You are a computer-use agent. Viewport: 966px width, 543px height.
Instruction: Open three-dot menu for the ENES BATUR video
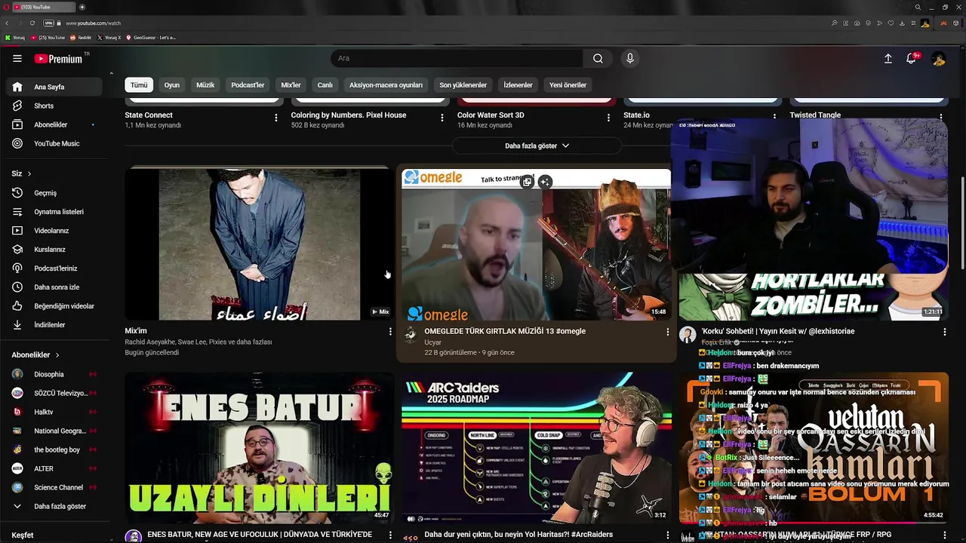click(x=390, y=535)
